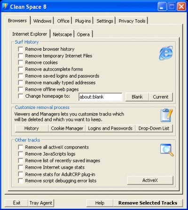
Task: Check Remove temporary Internet Files
Action: [x=21, y=56]
